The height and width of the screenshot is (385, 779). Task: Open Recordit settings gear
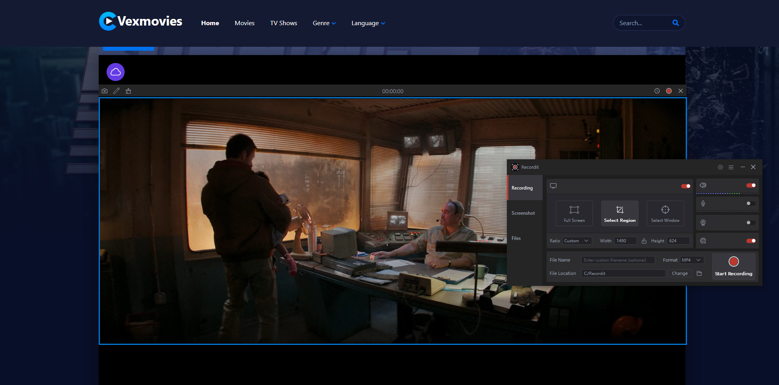pos(720,167)
